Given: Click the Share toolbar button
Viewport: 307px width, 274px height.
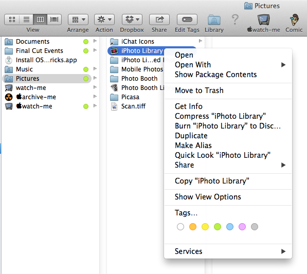Looking at the screenshot, I should click(159, 20).
